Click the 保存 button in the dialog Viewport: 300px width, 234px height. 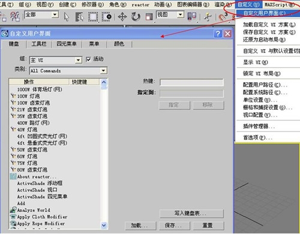(175, 226)
